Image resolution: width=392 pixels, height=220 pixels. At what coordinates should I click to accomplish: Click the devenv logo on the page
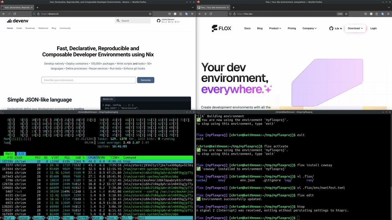(x=18, y=21)
